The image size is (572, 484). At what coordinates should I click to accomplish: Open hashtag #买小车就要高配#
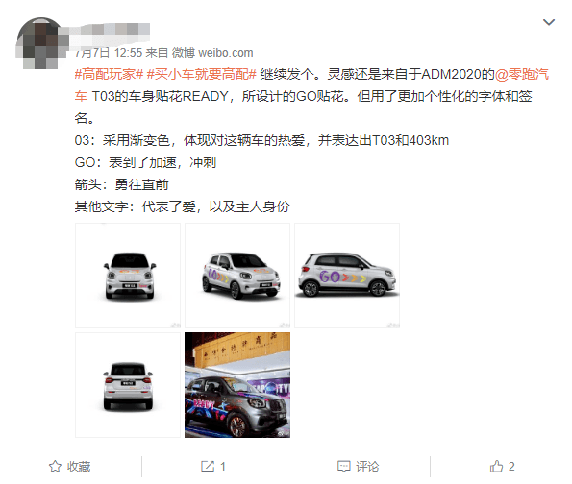point(201,74)
